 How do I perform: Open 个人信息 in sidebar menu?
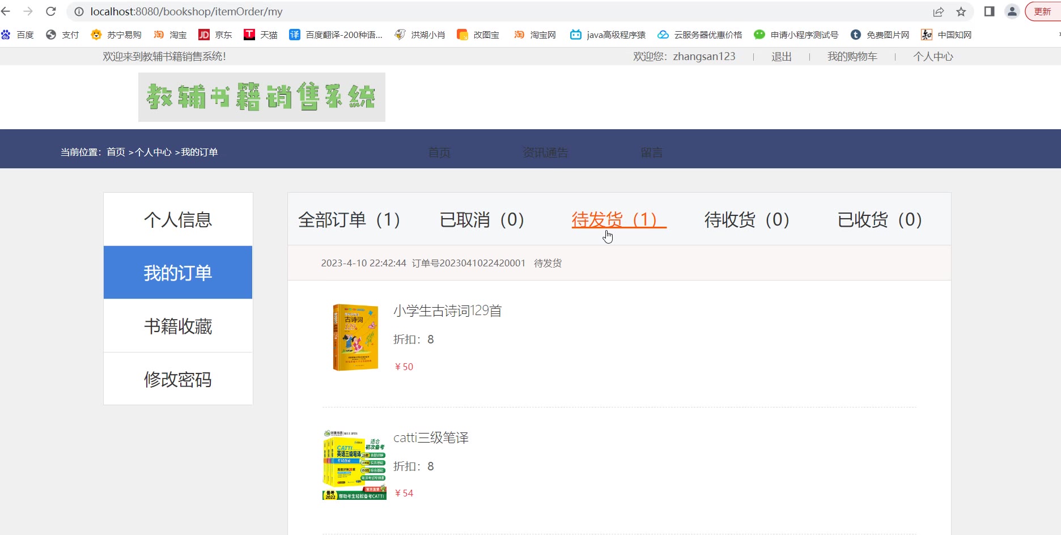178,219
